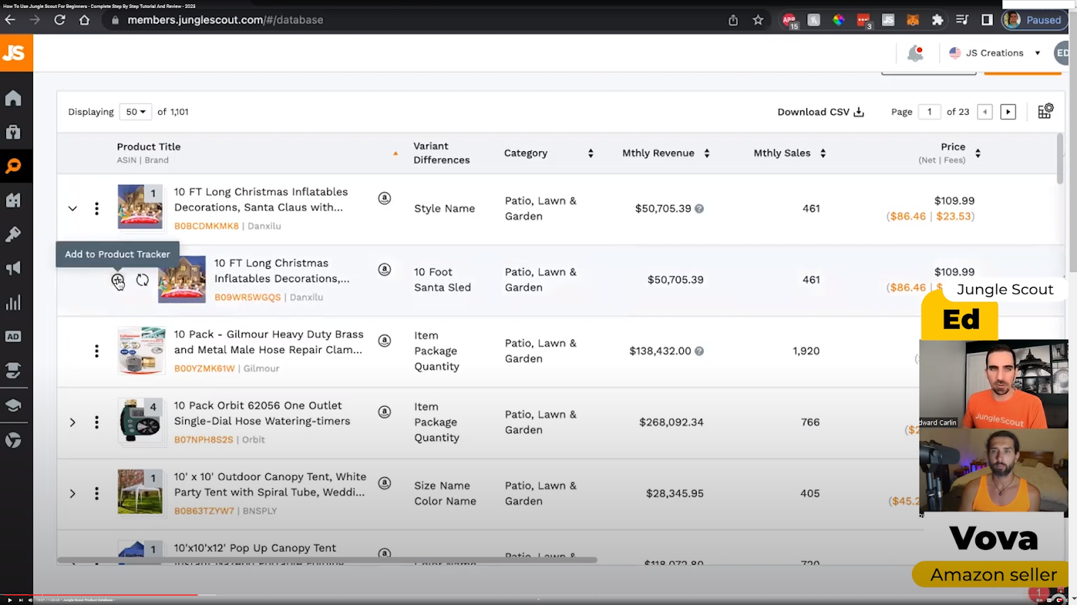Open the Displaying 50 rows dropdown
Viewport: 1077px width, 605px height.
(135, 112)
